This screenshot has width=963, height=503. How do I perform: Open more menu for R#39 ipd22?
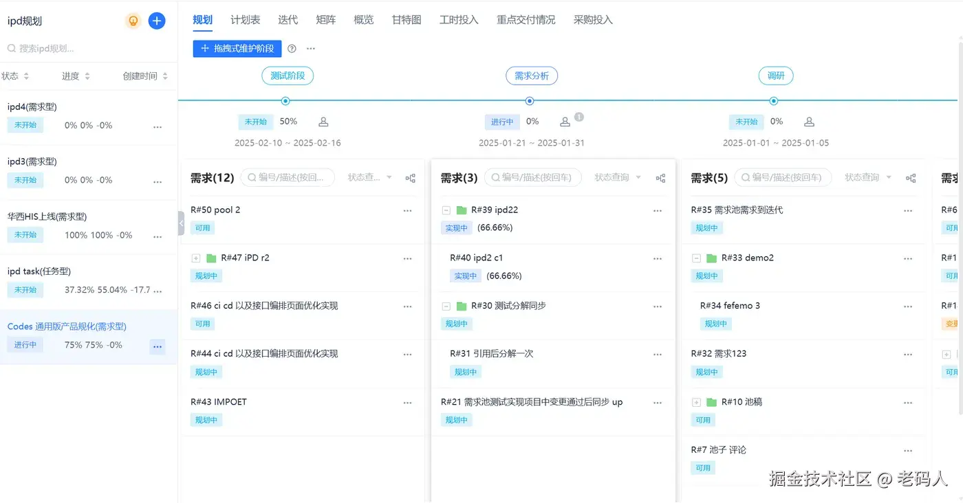pyautogui.click(x=658, y=211)
